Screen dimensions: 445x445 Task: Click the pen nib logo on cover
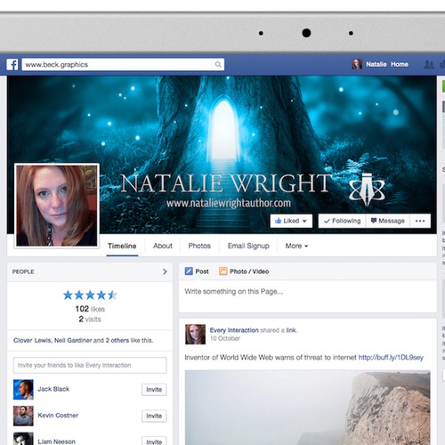367,189
